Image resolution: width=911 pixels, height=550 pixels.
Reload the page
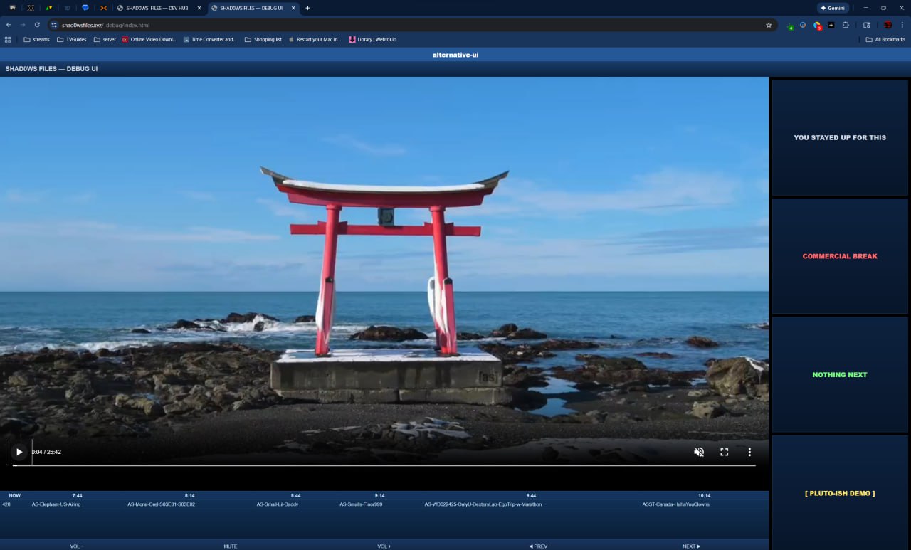pyautogui.click(x=37, y=25)
